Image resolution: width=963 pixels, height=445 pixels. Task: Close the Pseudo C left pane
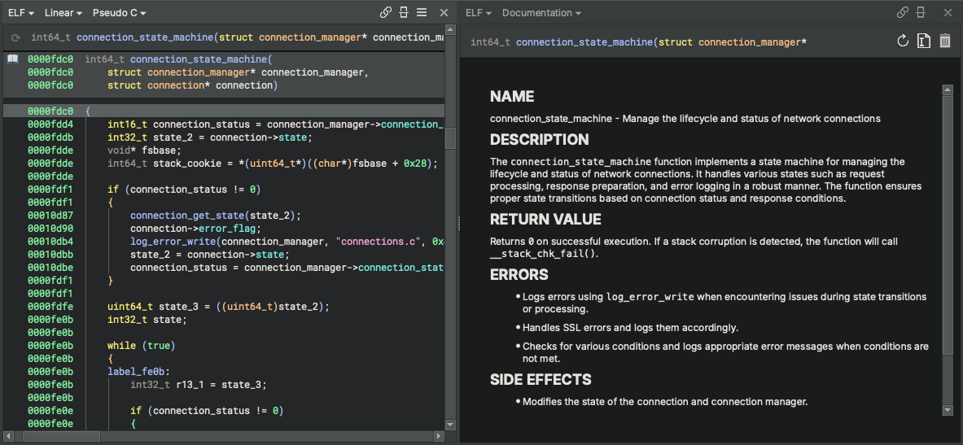(444, 12)
